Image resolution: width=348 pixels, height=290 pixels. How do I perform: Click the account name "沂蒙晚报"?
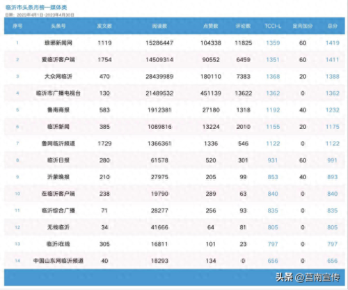58,177
